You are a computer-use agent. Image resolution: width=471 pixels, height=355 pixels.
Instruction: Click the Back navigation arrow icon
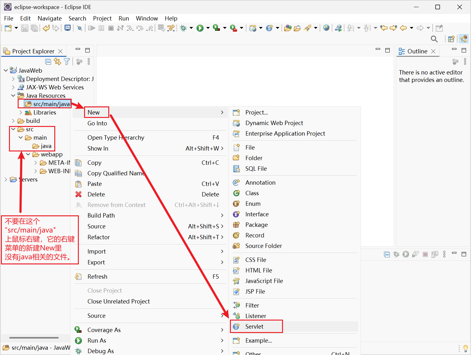click(x=403, y=28)
